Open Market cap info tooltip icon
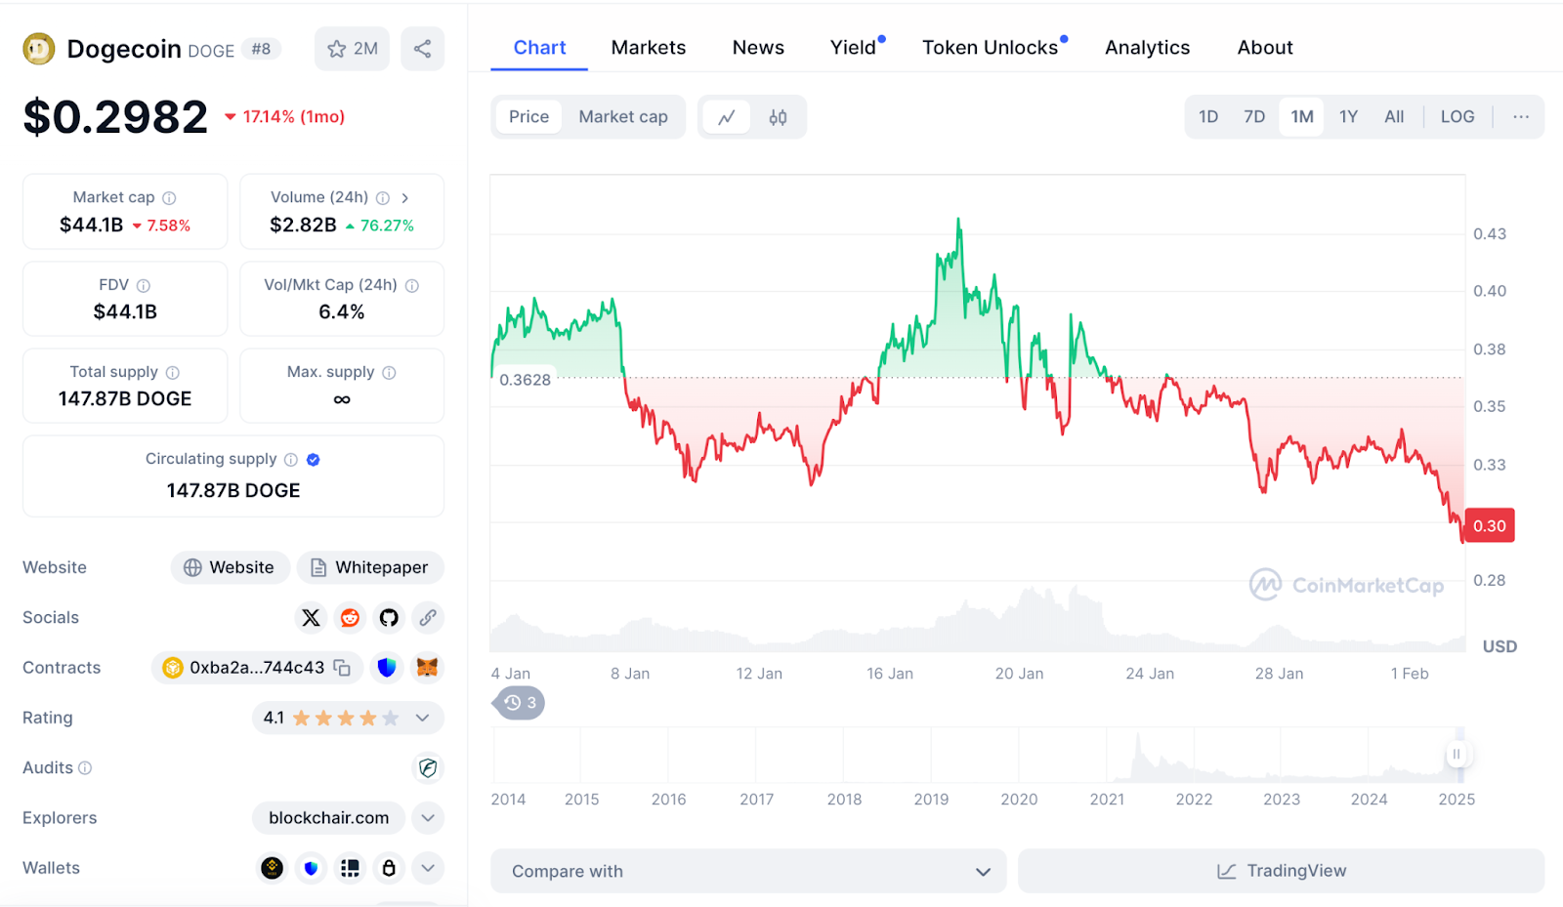This screenshot has width=1563, height=907. (x=169, y=197)
